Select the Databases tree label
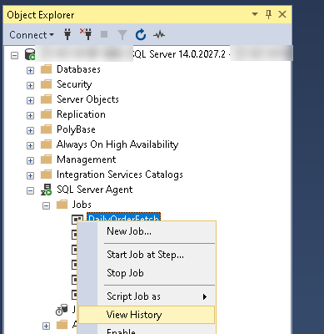This screenshot has width=324, height=334. (x=78, y=69)
